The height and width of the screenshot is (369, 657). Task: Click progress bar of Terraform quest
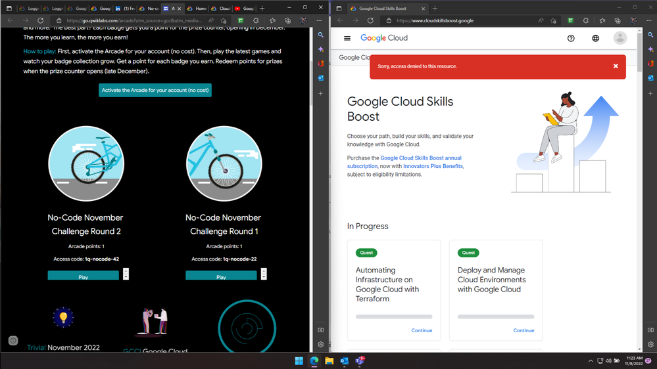point(394,316)
